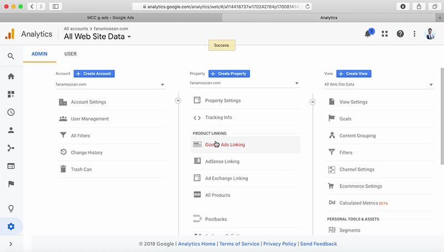The width and height of the screenshot is (444, 252).
Task: Open the View All Web Site Data dropdown
Action: click(x=379, y=84)
